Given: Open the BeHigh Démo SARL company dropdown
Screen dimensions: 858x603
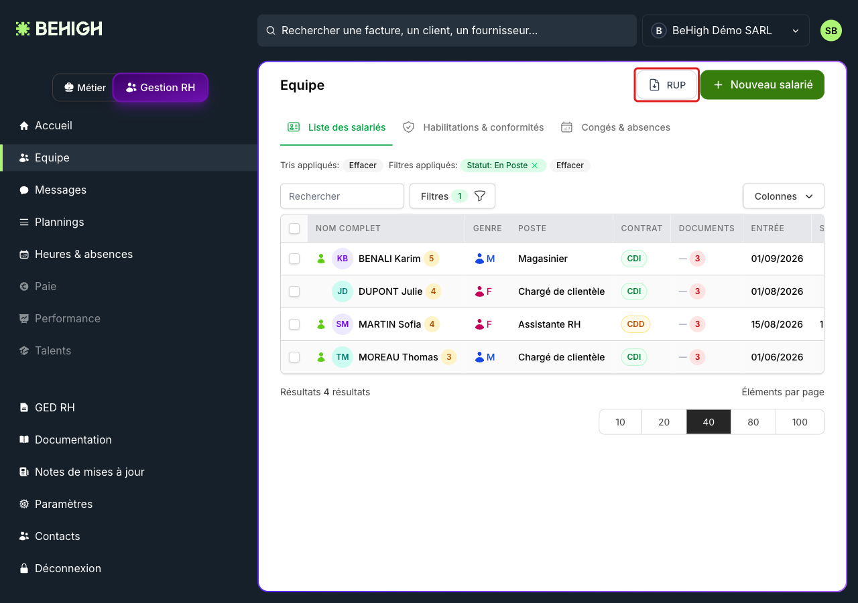Looking at the screenshot, I should (726, 31).
